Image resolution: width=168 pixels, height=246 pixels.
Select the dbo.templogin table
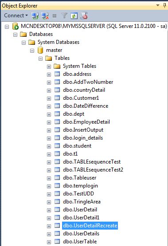point(81,186)
